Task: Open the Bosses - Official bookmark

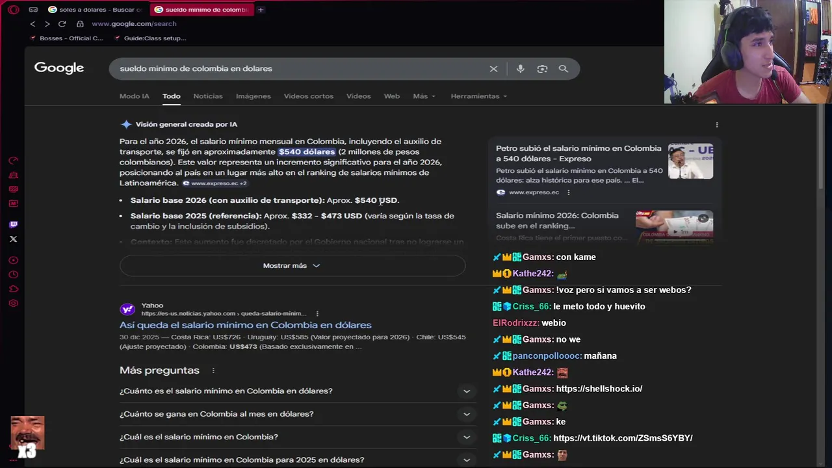Action: point(67,38)
